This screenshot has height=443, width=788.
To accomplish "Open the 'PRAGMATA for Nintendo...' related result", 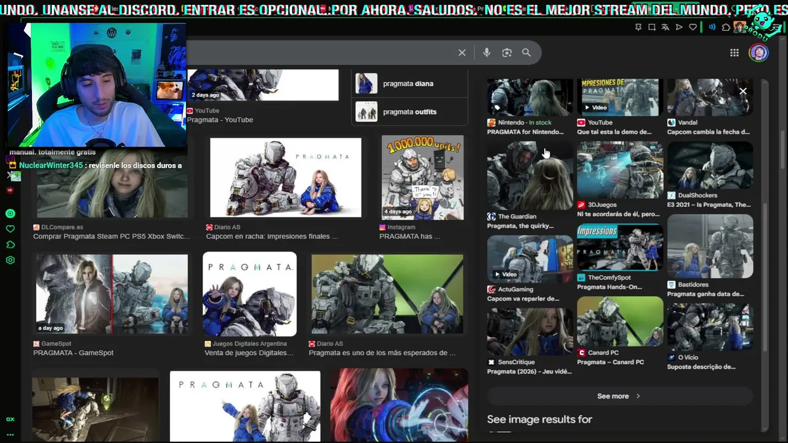I will coord(525,132).
